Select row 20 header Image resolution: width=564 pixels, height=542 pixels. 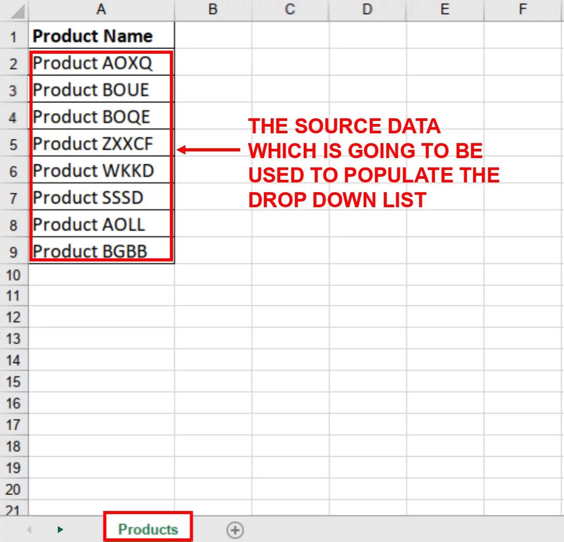[13, 489]
